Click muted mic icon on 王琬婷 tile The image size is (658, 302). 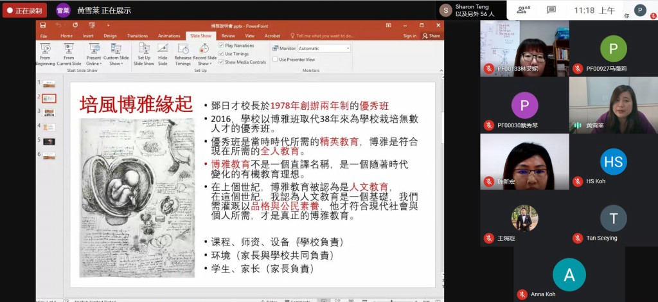tap(488, 238)
